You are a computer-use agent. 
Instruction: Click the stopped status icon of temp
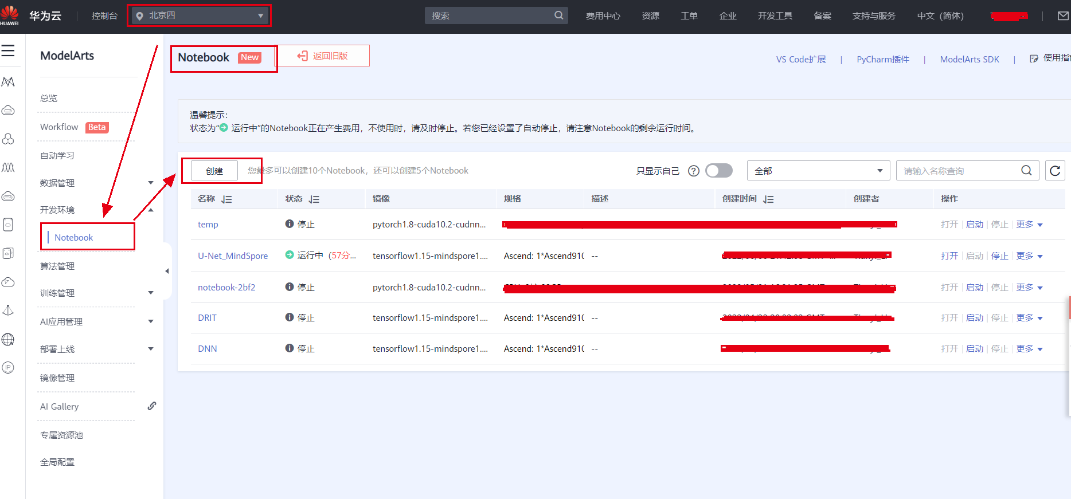click(290, 224)
